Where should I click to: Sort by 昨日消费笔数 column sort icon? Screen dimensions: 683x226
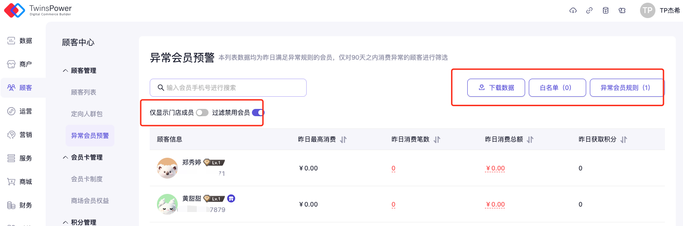coord(437,140)
